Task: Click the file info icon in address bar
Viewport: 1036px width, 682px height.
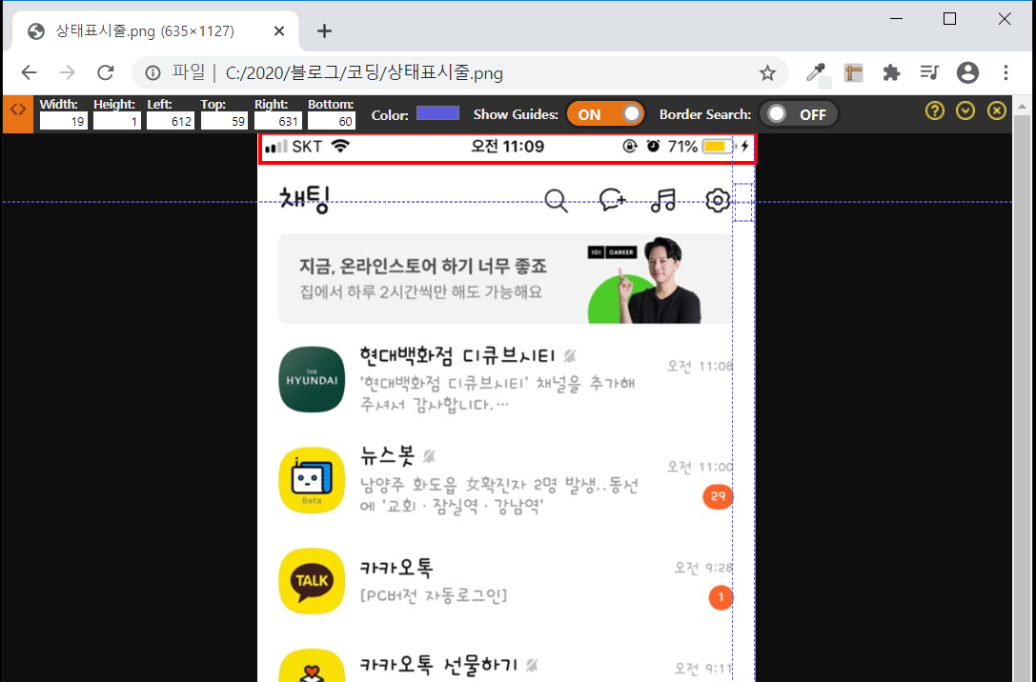Action: click(x=153, y=72)
